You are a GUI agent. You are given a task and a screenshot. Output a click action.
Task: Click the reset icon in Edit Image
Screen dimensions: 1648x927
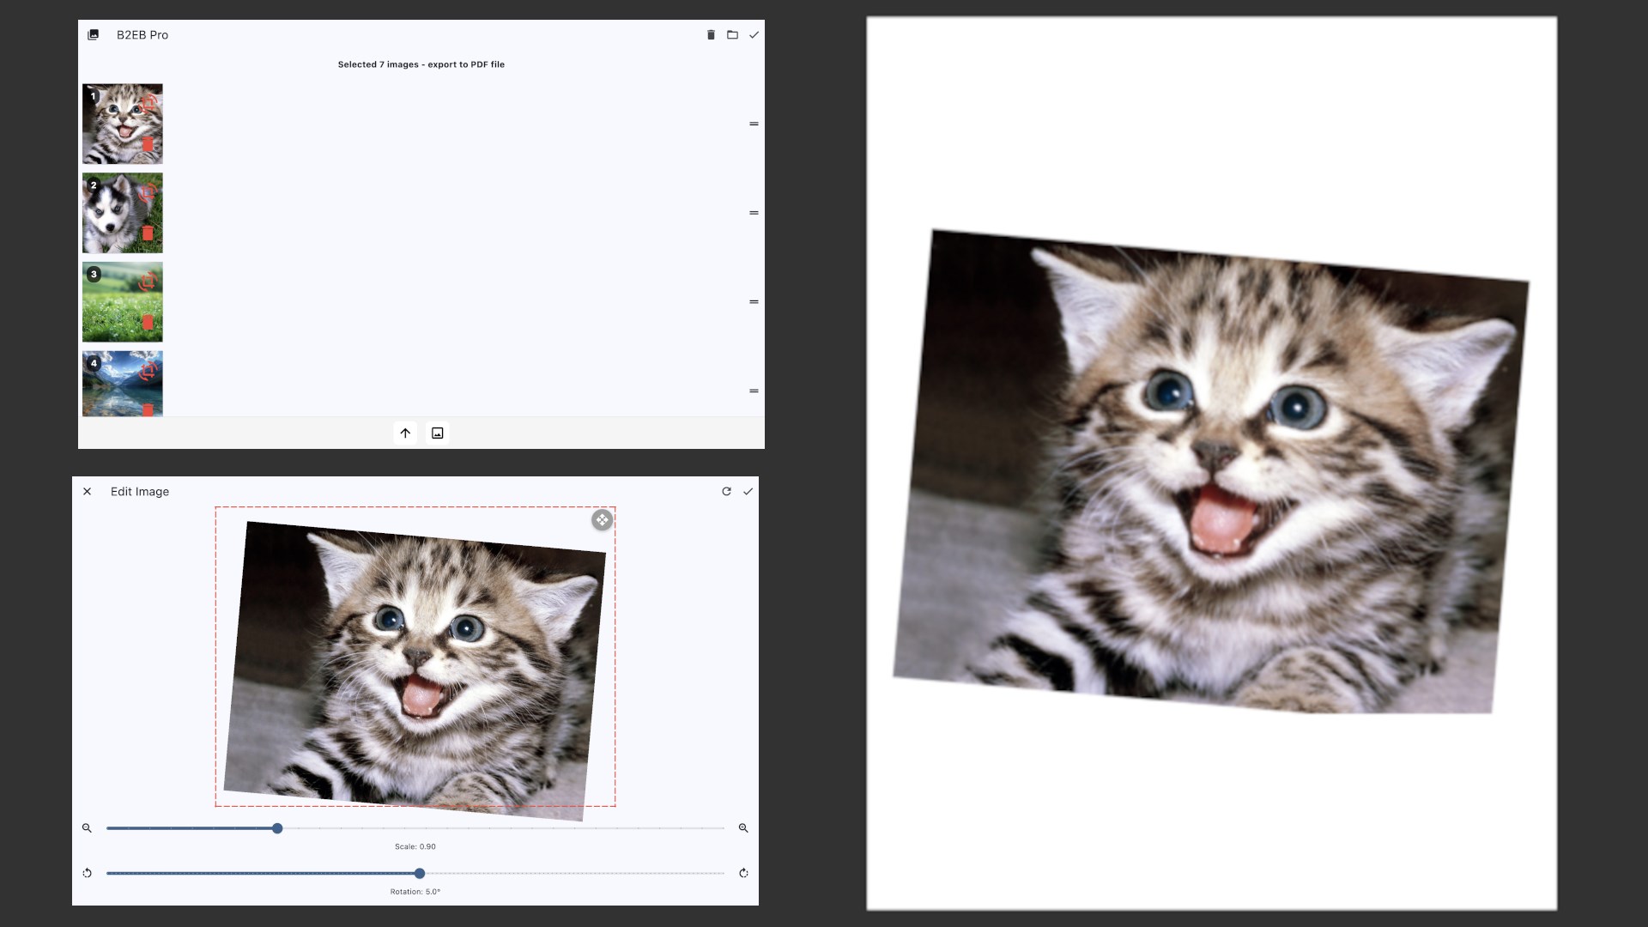(x=726, y=492)
